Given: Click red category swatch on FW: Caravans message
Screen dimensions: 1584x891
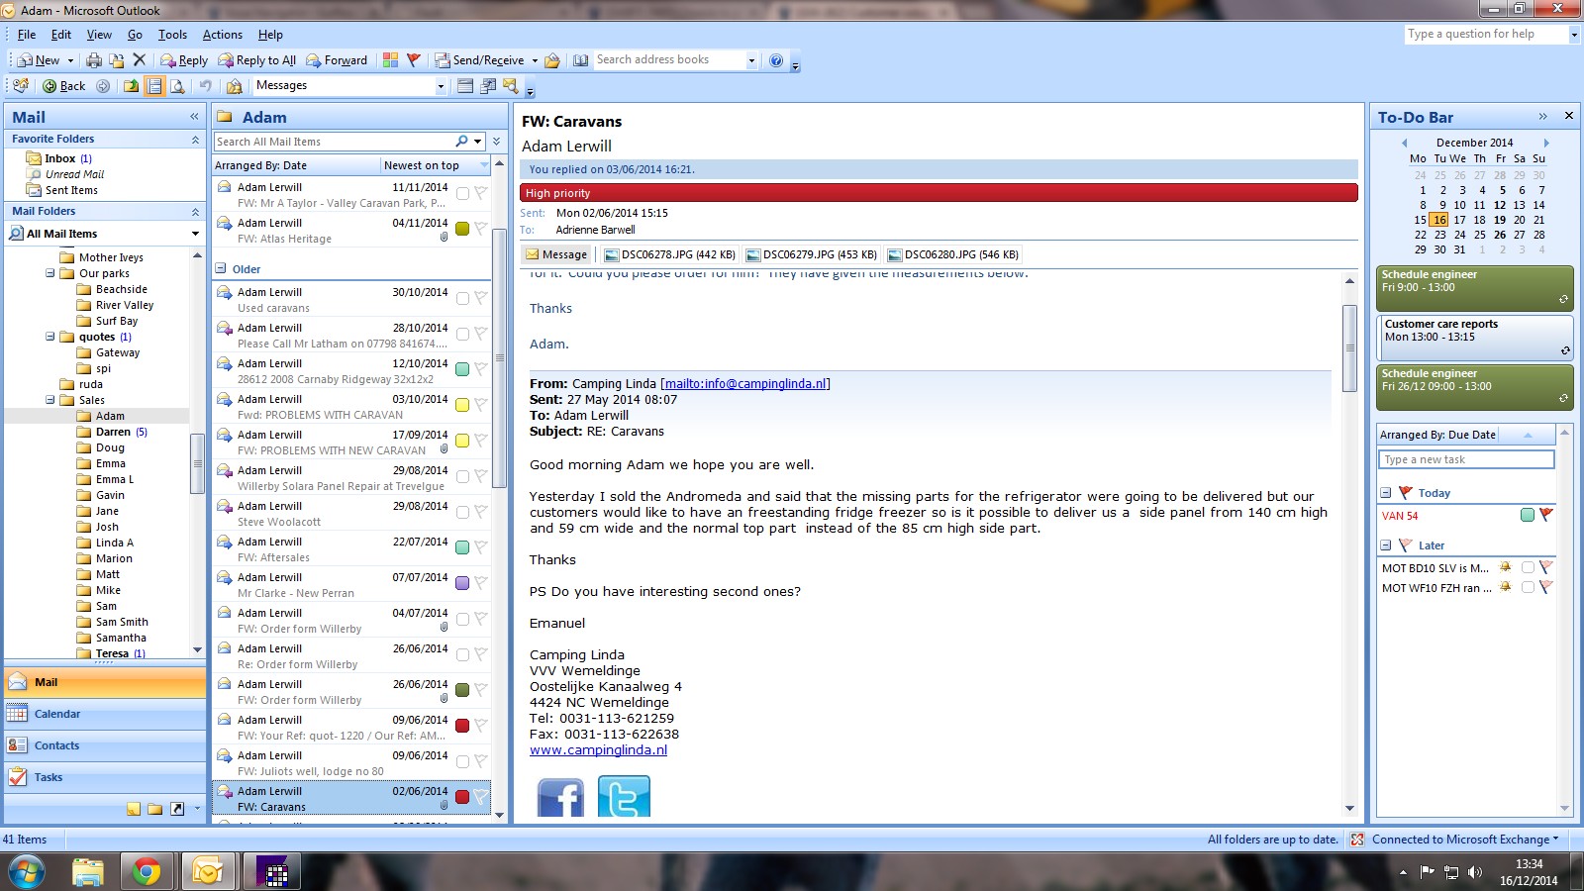Looking at the screenshot, I should click(462, 797).
